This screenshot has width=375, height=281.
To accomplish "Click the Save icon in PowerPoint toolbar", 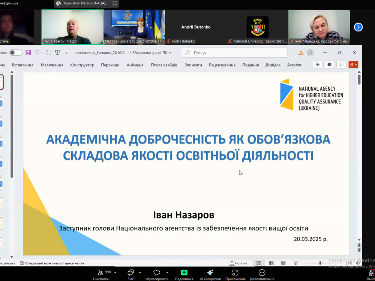I will pos(28,53).
